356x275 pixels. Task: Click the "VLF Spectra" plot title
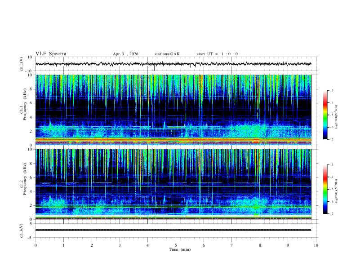point(51,54)
